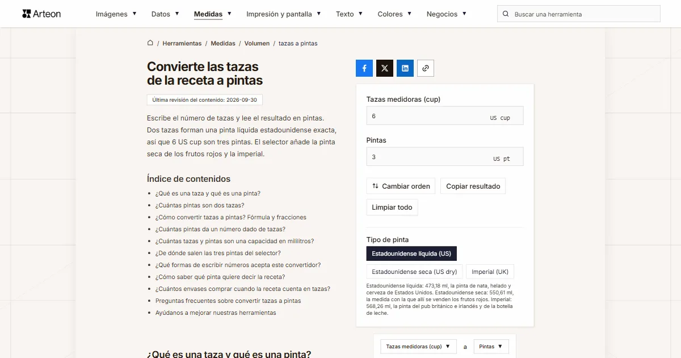
Task: Select Estadounidense líquida (US) pint type
Action: coord(411,253)
